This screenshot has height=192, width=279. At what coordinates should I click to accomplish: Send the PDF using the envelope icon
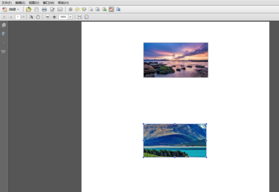pyautogui.click(x=60, y=9)
